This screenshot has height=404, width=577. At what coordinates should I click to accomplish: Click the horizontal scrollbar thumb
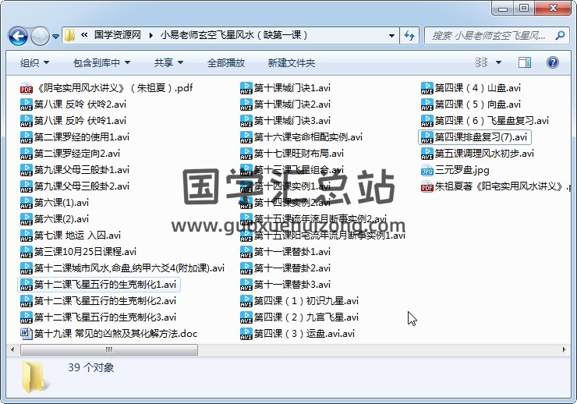pyautogui.click(x=109, y=349)
